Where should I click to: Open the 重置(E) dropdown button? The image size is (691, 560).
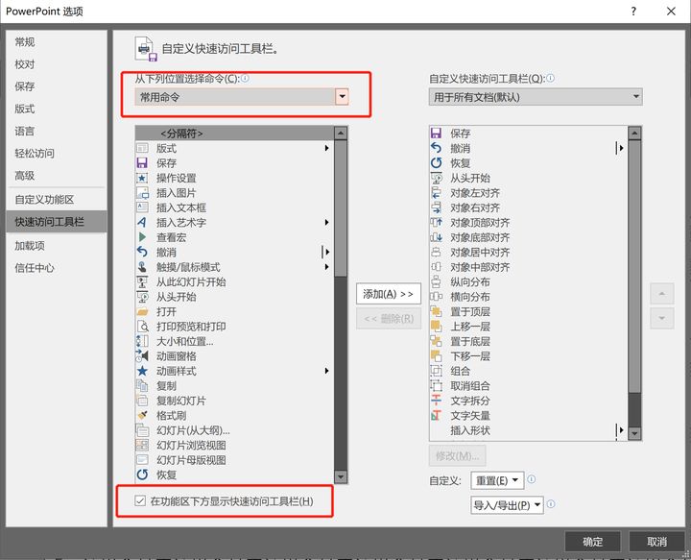[497, 480]
